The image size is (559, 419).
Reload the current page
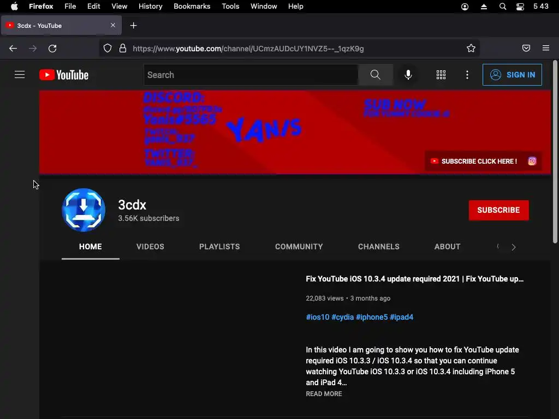[x=52, y=49]
